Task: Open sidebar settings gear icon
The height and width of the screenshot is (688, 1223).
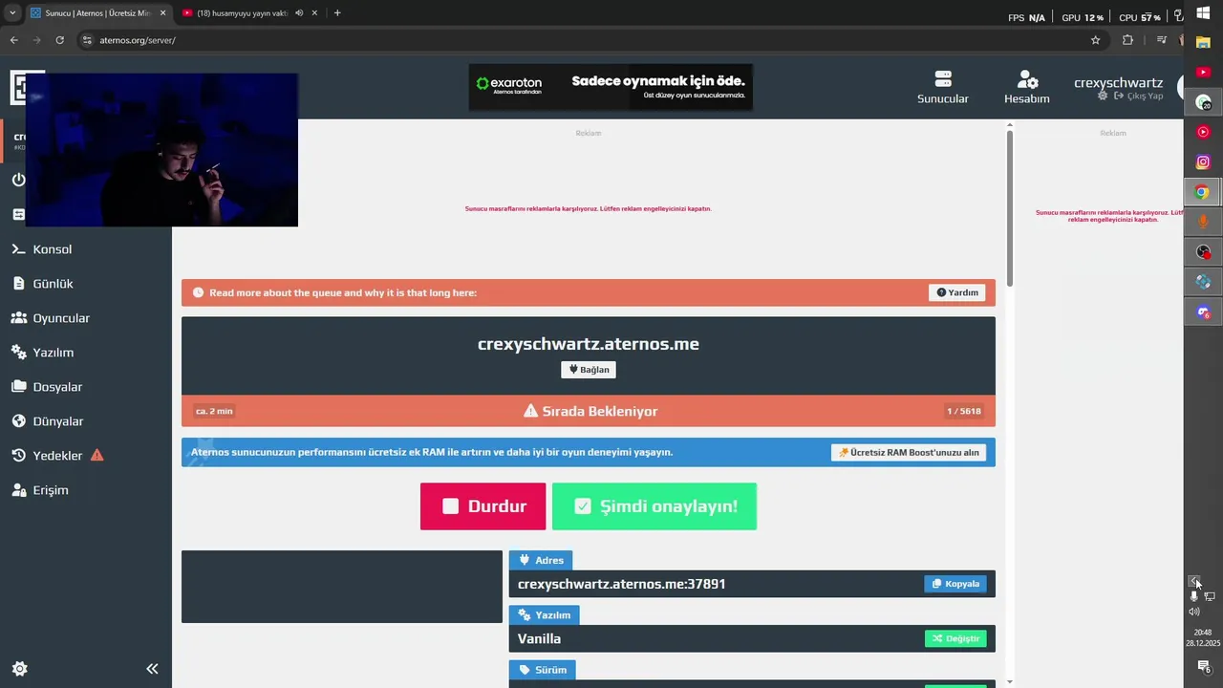Action: [x=19, y=669]
